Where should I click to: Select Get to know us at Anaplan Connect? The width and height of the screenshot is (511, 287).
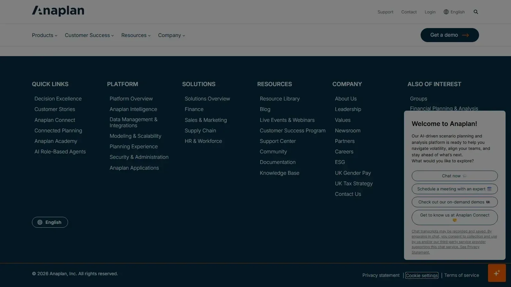tap(454, 217)
